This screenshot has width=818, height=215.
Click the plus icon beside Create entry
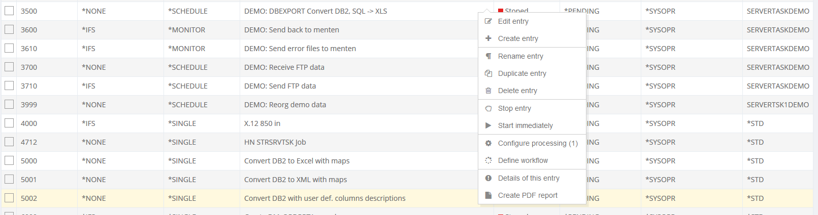coord(488,38)
